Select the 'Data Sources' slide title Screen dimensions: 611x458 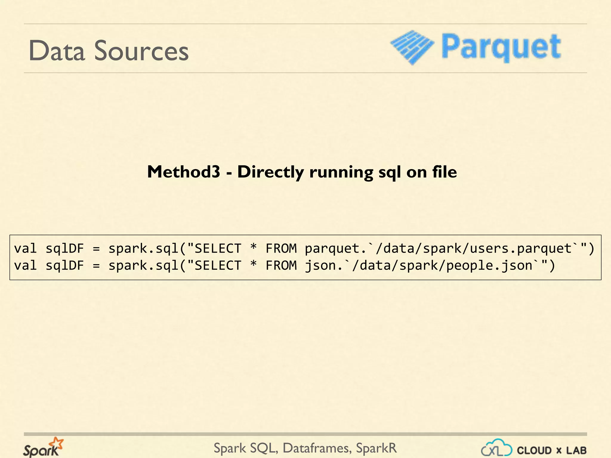[109, 51]
